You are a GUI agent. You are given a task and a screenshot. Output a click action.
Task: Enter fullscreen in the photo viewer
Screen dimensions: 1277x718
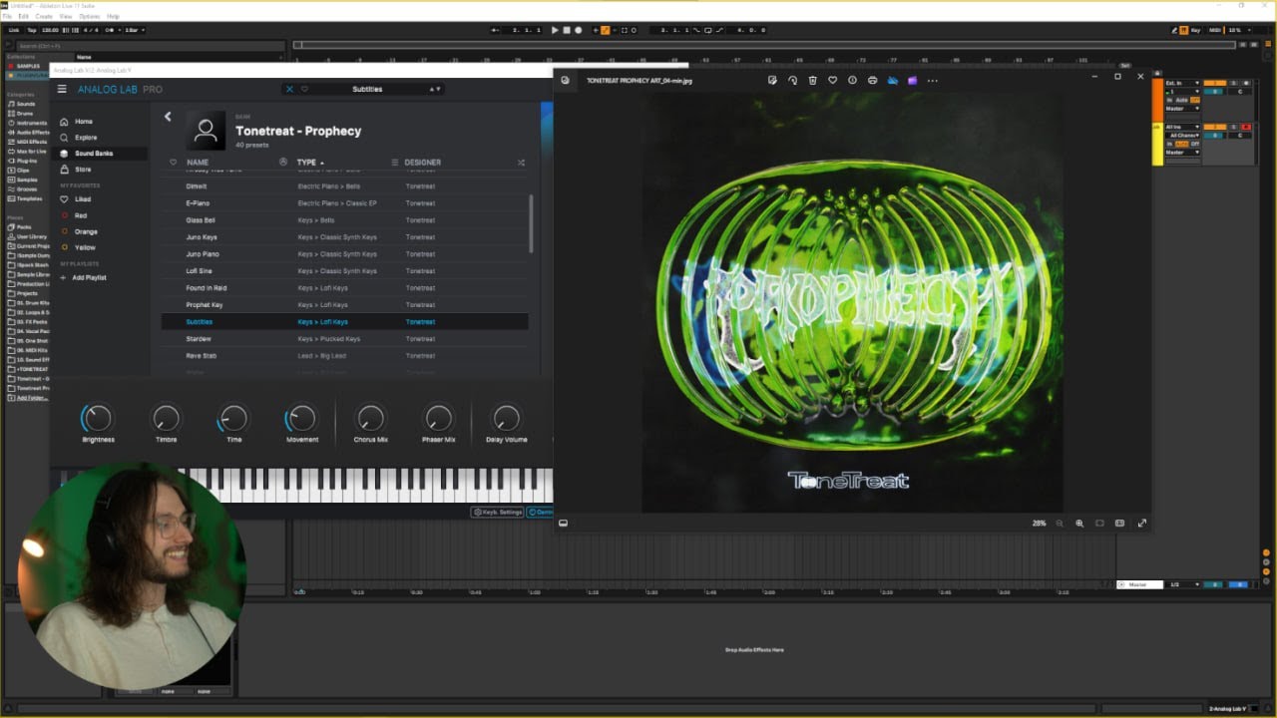coord(1142,523)
